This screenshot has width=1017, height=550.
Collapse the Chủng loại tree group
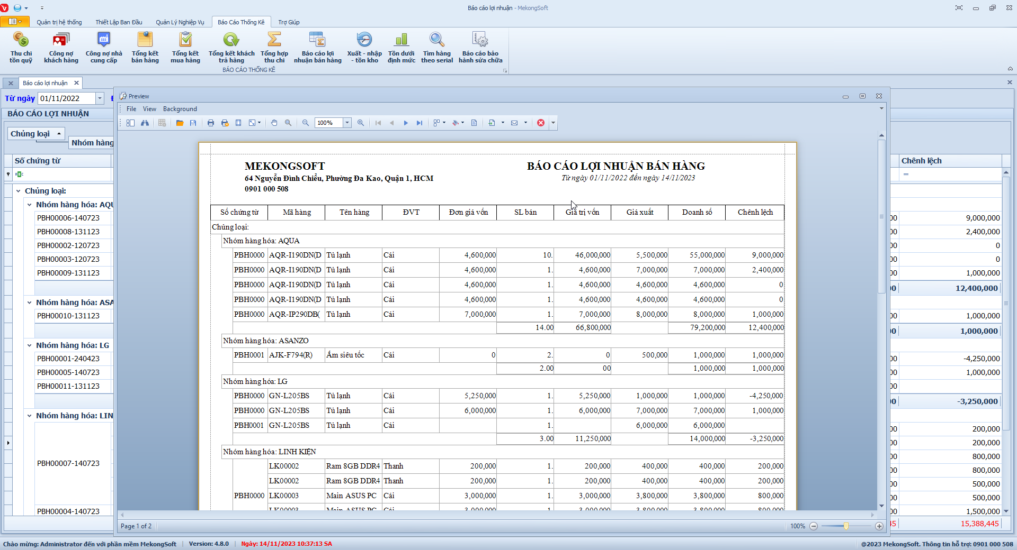click(19, 191)
